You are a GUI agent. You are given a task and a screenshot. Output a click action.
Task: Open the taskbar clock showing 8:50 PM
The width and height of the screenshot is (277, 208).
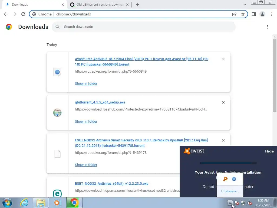pos(263,203)
